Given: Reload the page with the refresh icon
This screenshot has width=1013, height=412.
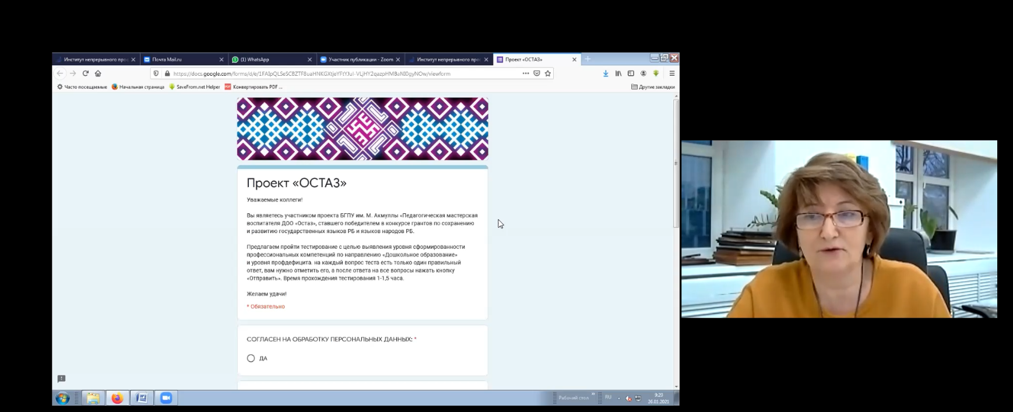Looking at the screenshot, I should [x=85, y=73].
